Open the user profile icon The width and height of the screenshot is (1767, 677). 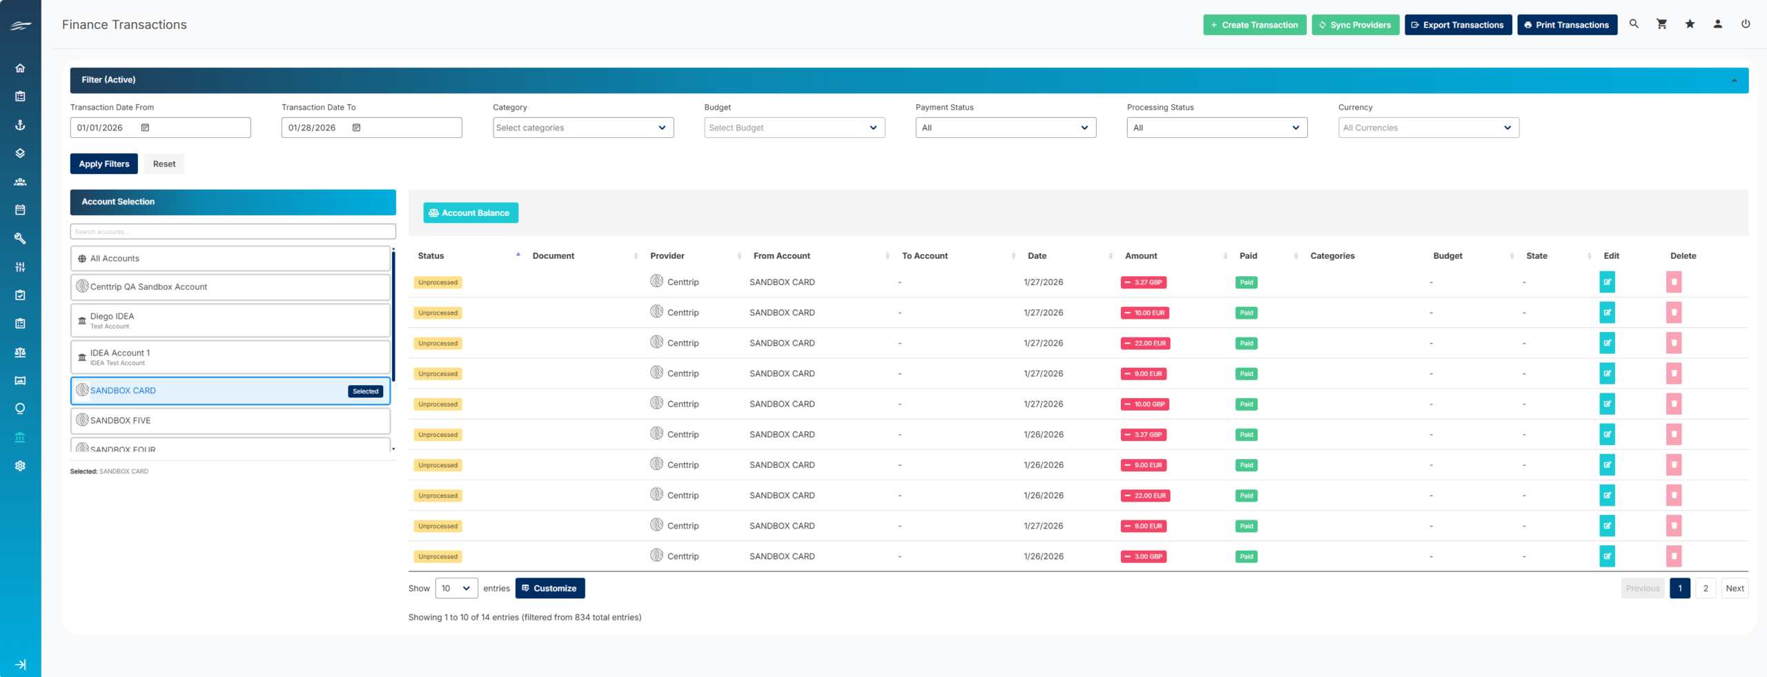point(1717,24)
